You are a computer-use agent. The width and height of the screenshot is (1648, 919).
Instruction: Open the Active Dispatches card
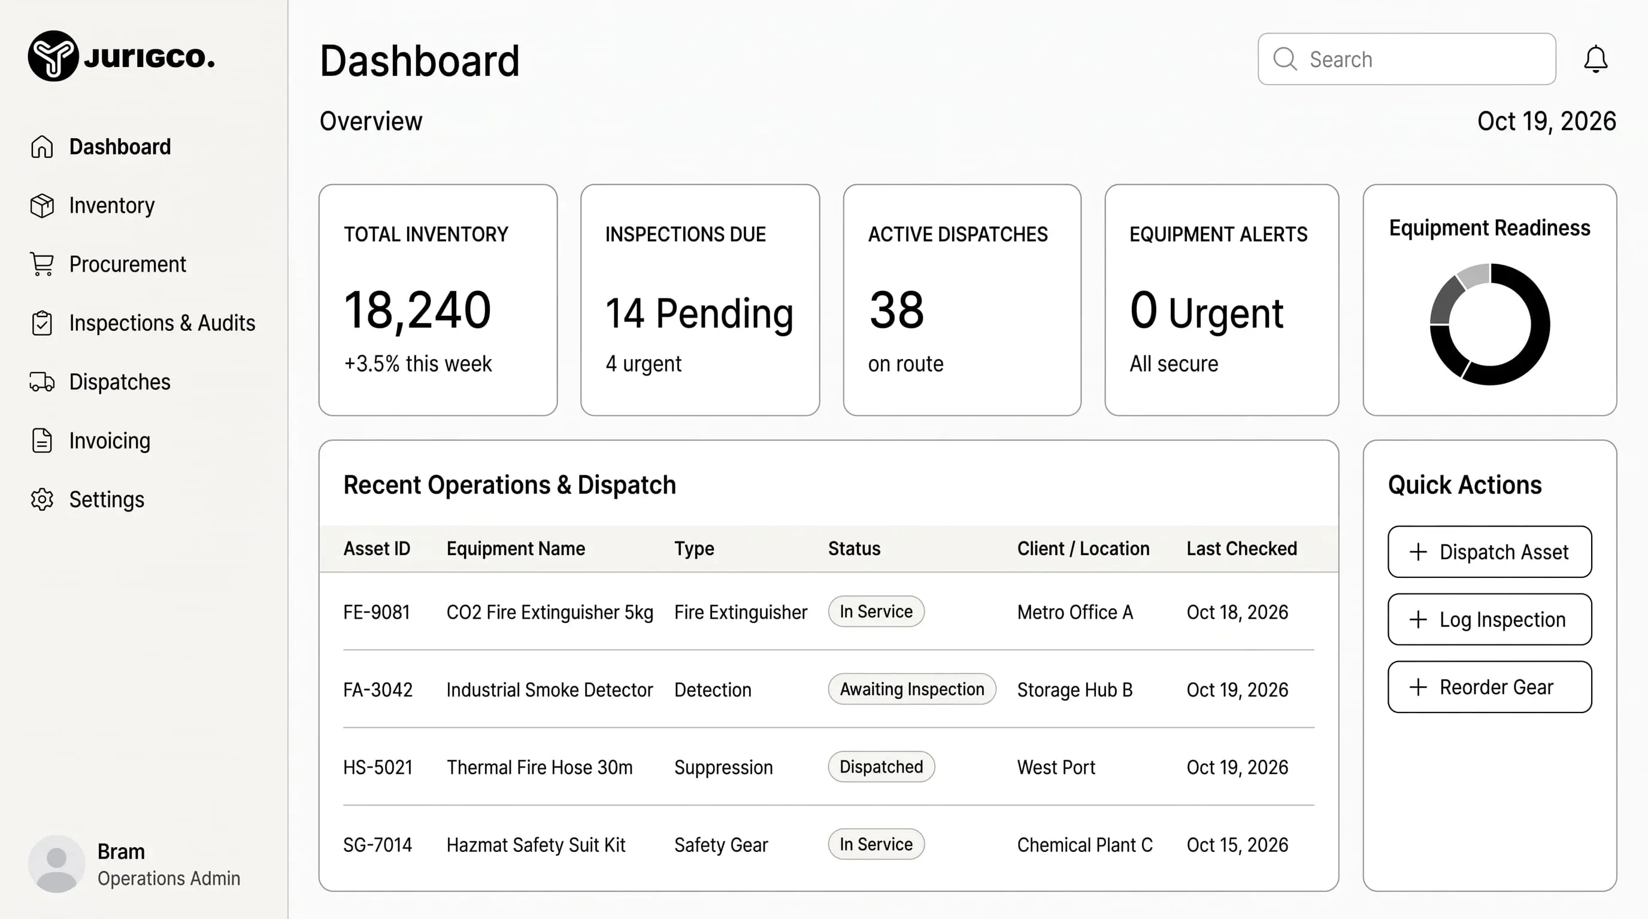click(x=962, y=300)
